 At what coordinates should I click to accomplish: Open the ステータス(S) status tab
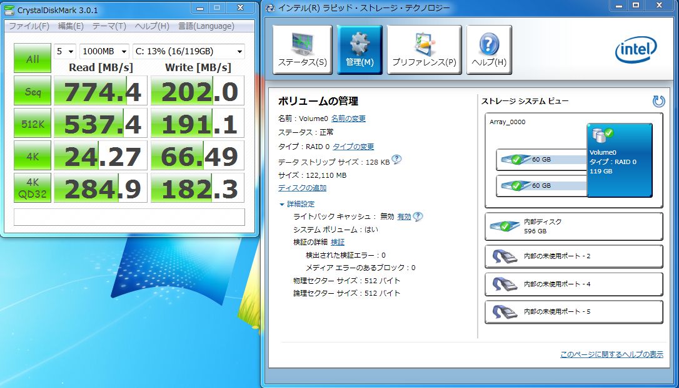pyautogui.click(x=302, y=50)
